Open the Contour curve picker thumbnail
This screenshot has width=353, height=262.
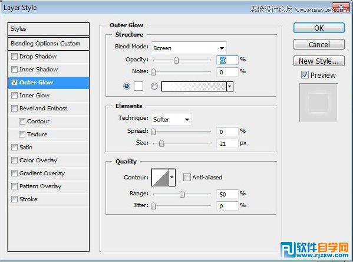160,178
